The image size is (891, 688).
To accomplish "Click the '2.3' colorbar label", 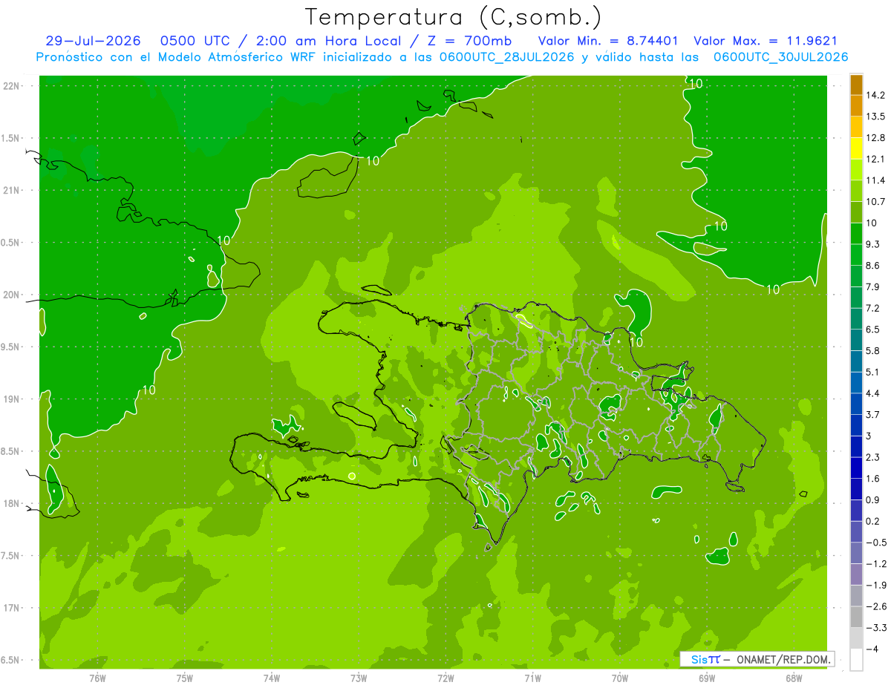I will [x=873, y=457].
